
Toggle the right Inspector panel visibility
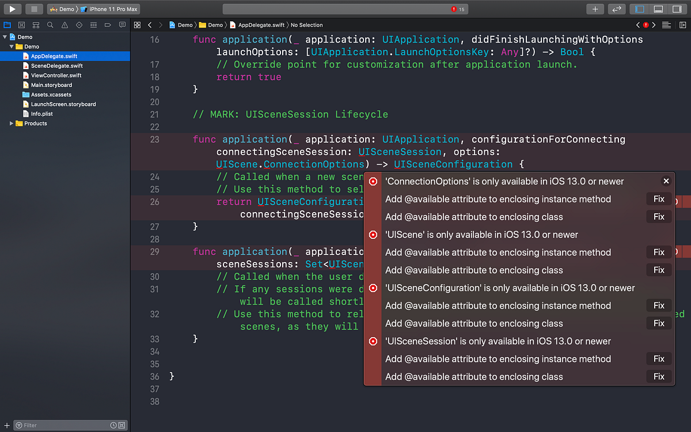pos(677,9)
